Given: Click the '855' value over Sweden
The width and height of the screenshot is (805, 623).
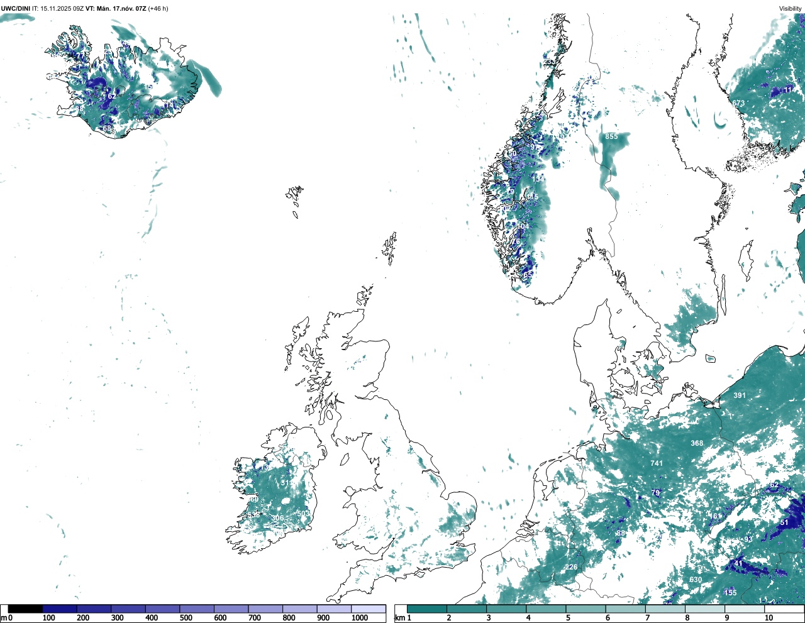Looking at the screenshot, I should click(x=611, y=136).
